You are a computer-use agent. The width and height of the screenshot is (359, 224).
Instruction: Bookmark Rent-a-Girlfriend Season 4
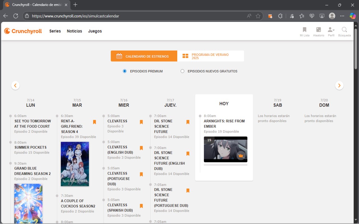pyautogui.click(x=95, y=122)
